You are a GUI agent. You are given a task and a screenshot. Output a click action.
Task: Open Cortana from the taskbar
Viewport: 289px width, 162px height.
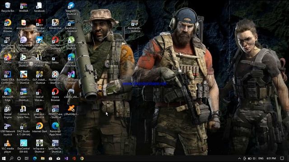tap(19, 158)
